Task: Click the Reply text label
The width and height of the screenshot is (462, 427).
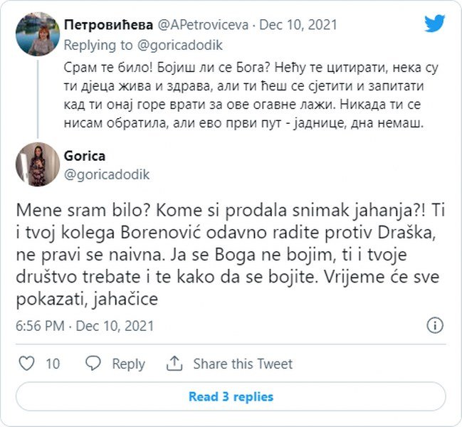Action: click(x=128, y=364)
